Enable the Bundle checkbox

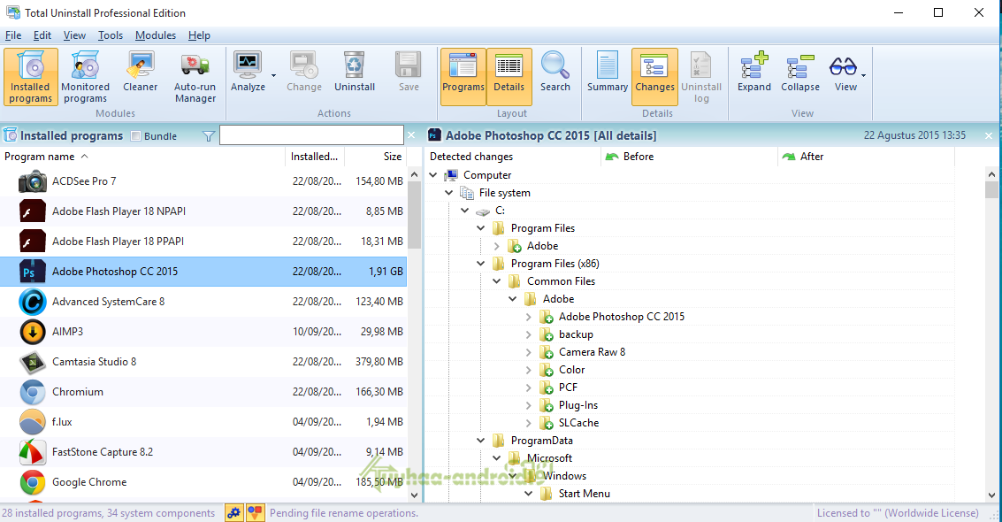point(135,136)
